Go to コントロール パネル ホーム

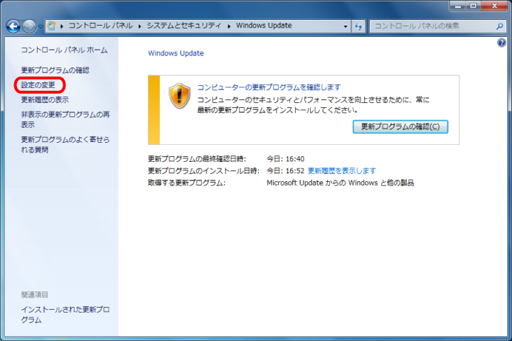[64, 50]
